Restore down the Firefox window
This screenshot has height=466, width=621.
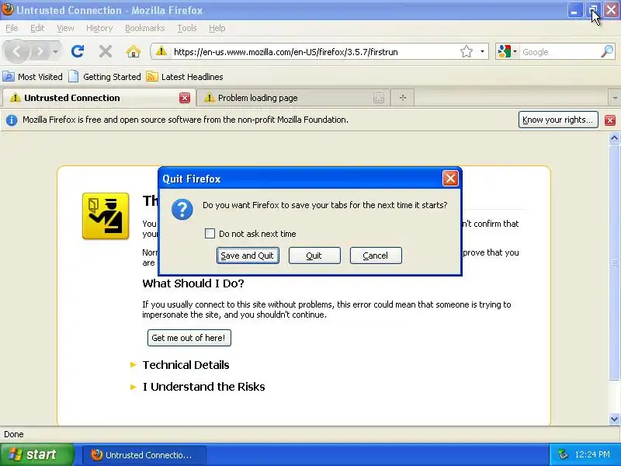[x=593, y=10]
